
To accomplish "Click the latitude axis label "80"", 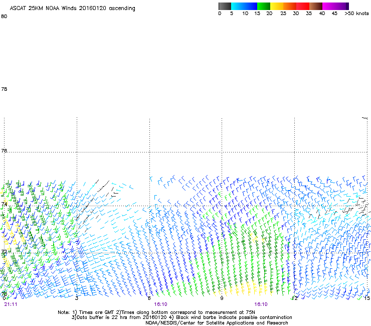I will (x=4, y=17).
